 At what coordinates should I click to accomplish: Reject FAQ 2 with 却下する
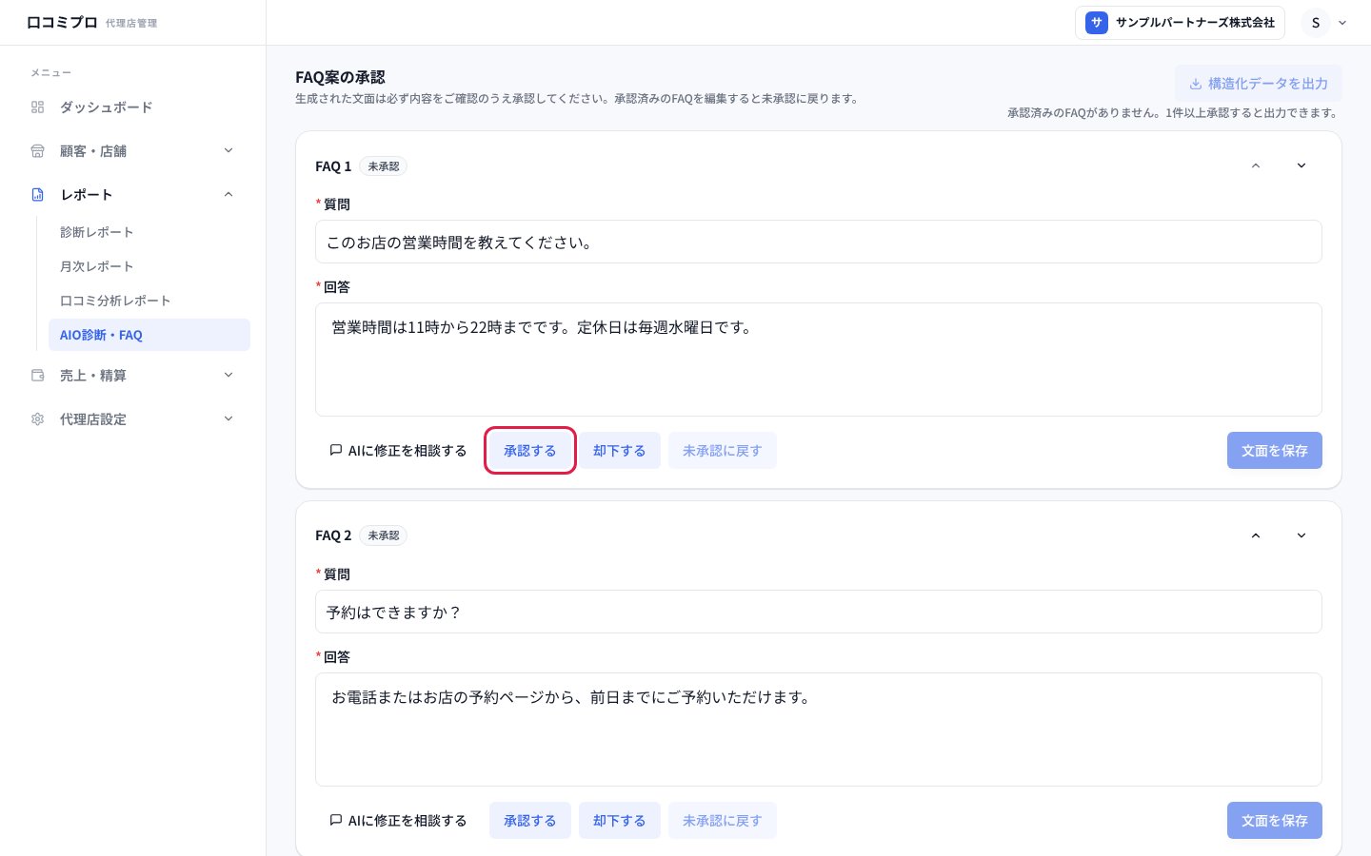pyautogui.click(x=620, y=821)
